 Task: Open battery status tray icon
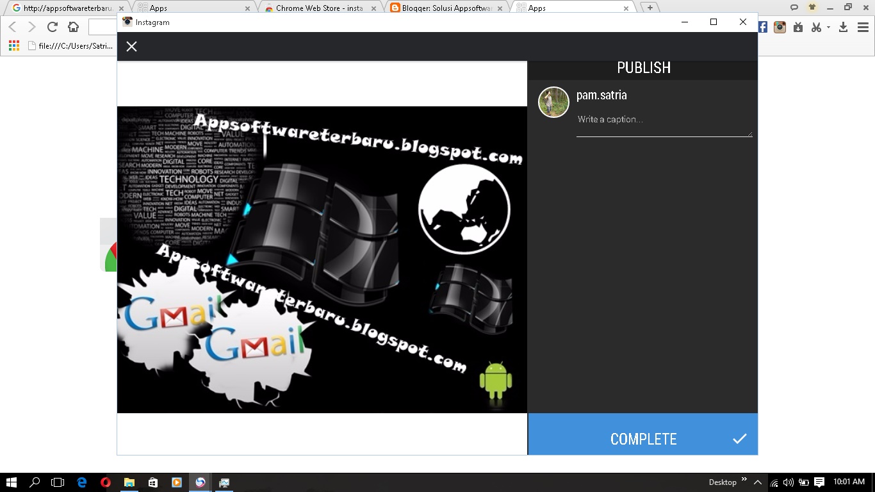(x=803, y=482)
